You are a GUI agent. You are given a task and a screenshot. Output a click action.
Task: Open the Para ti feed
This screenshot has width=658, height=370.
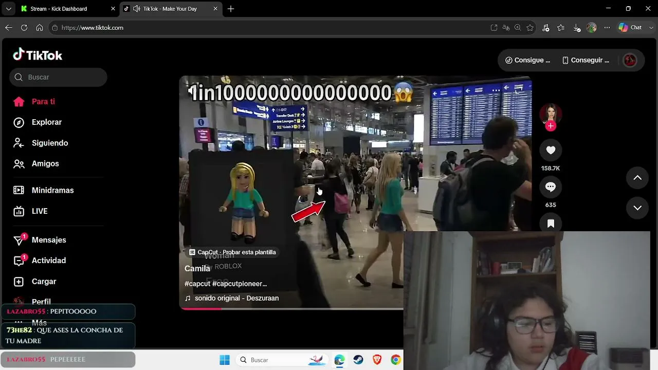(x=43, y=102)
